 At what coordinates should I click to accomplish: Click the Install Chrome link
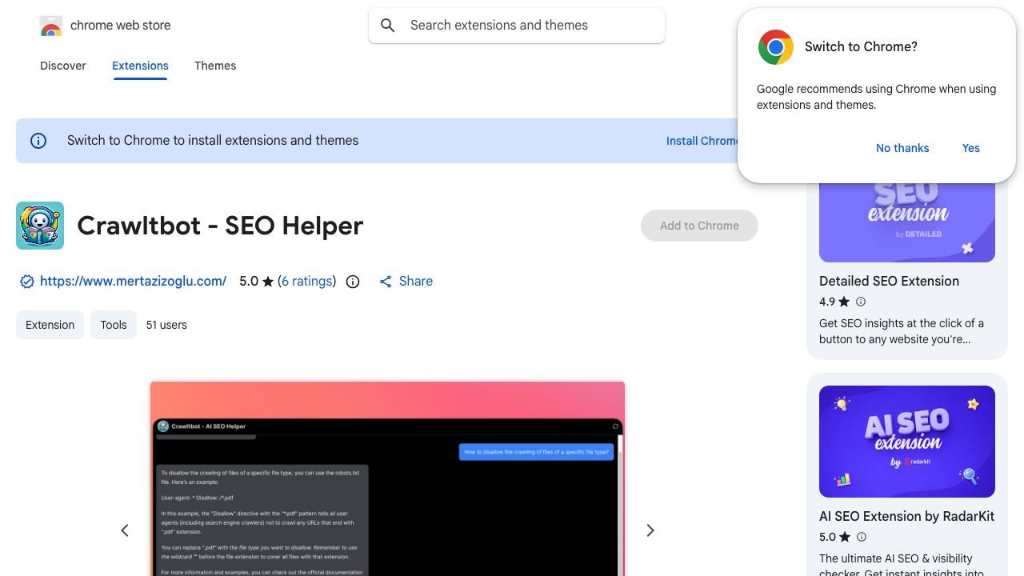702,141
